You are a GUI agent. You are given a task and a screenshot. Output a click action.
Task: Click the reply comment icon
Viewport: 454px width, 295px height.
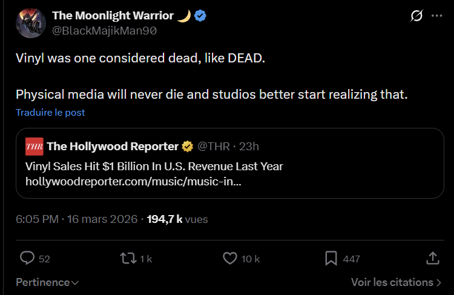(27, 259)
